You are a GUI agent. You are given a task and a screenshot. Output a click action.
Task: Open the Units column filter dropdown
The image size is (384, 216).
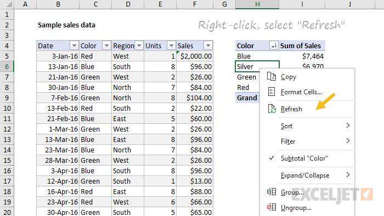(171, 46)
